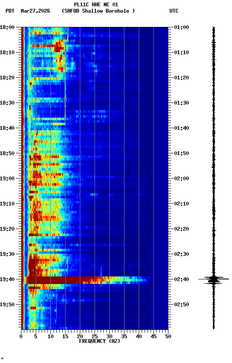The height and width of the screenshot is (363, 232).
Task: Click the 25 Hz axis tick label
Action: 95,337
